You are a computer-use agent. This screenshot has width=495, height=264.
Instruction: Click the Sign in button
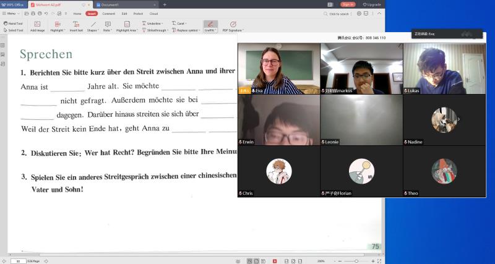[x=348, y=4]
